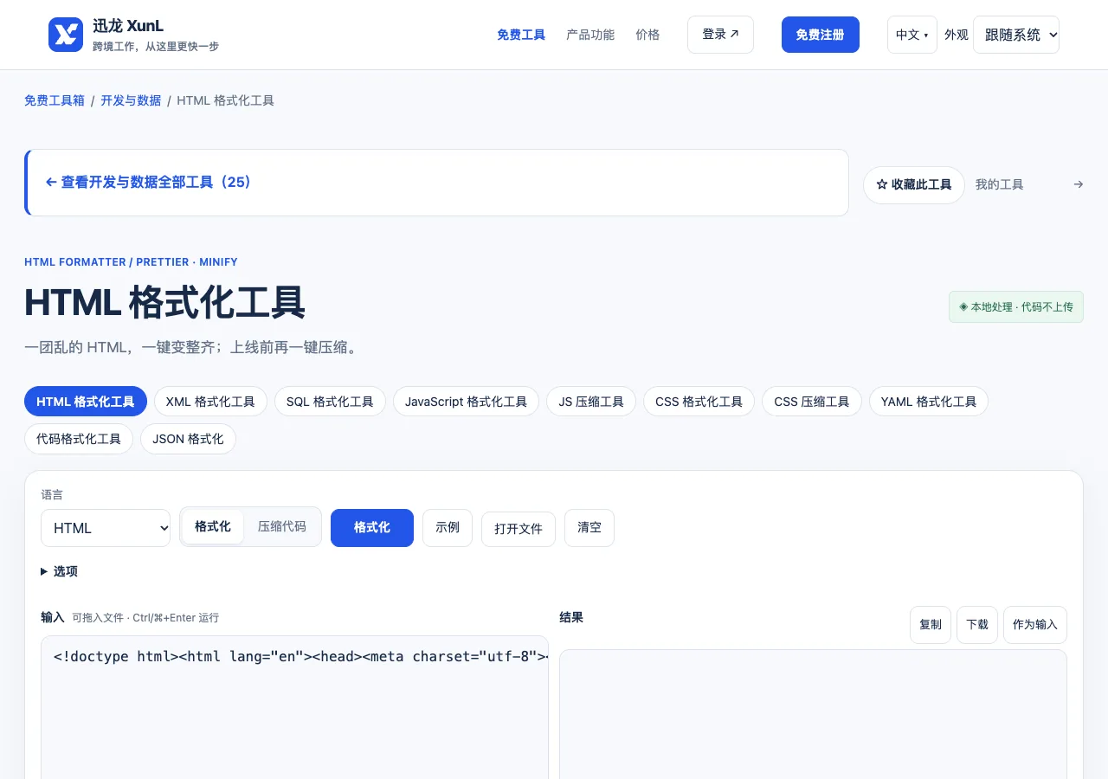Expand the 选项 section
Viewport: 1108px width, 779px height.
pyautogui.click(x=59, y=571)
